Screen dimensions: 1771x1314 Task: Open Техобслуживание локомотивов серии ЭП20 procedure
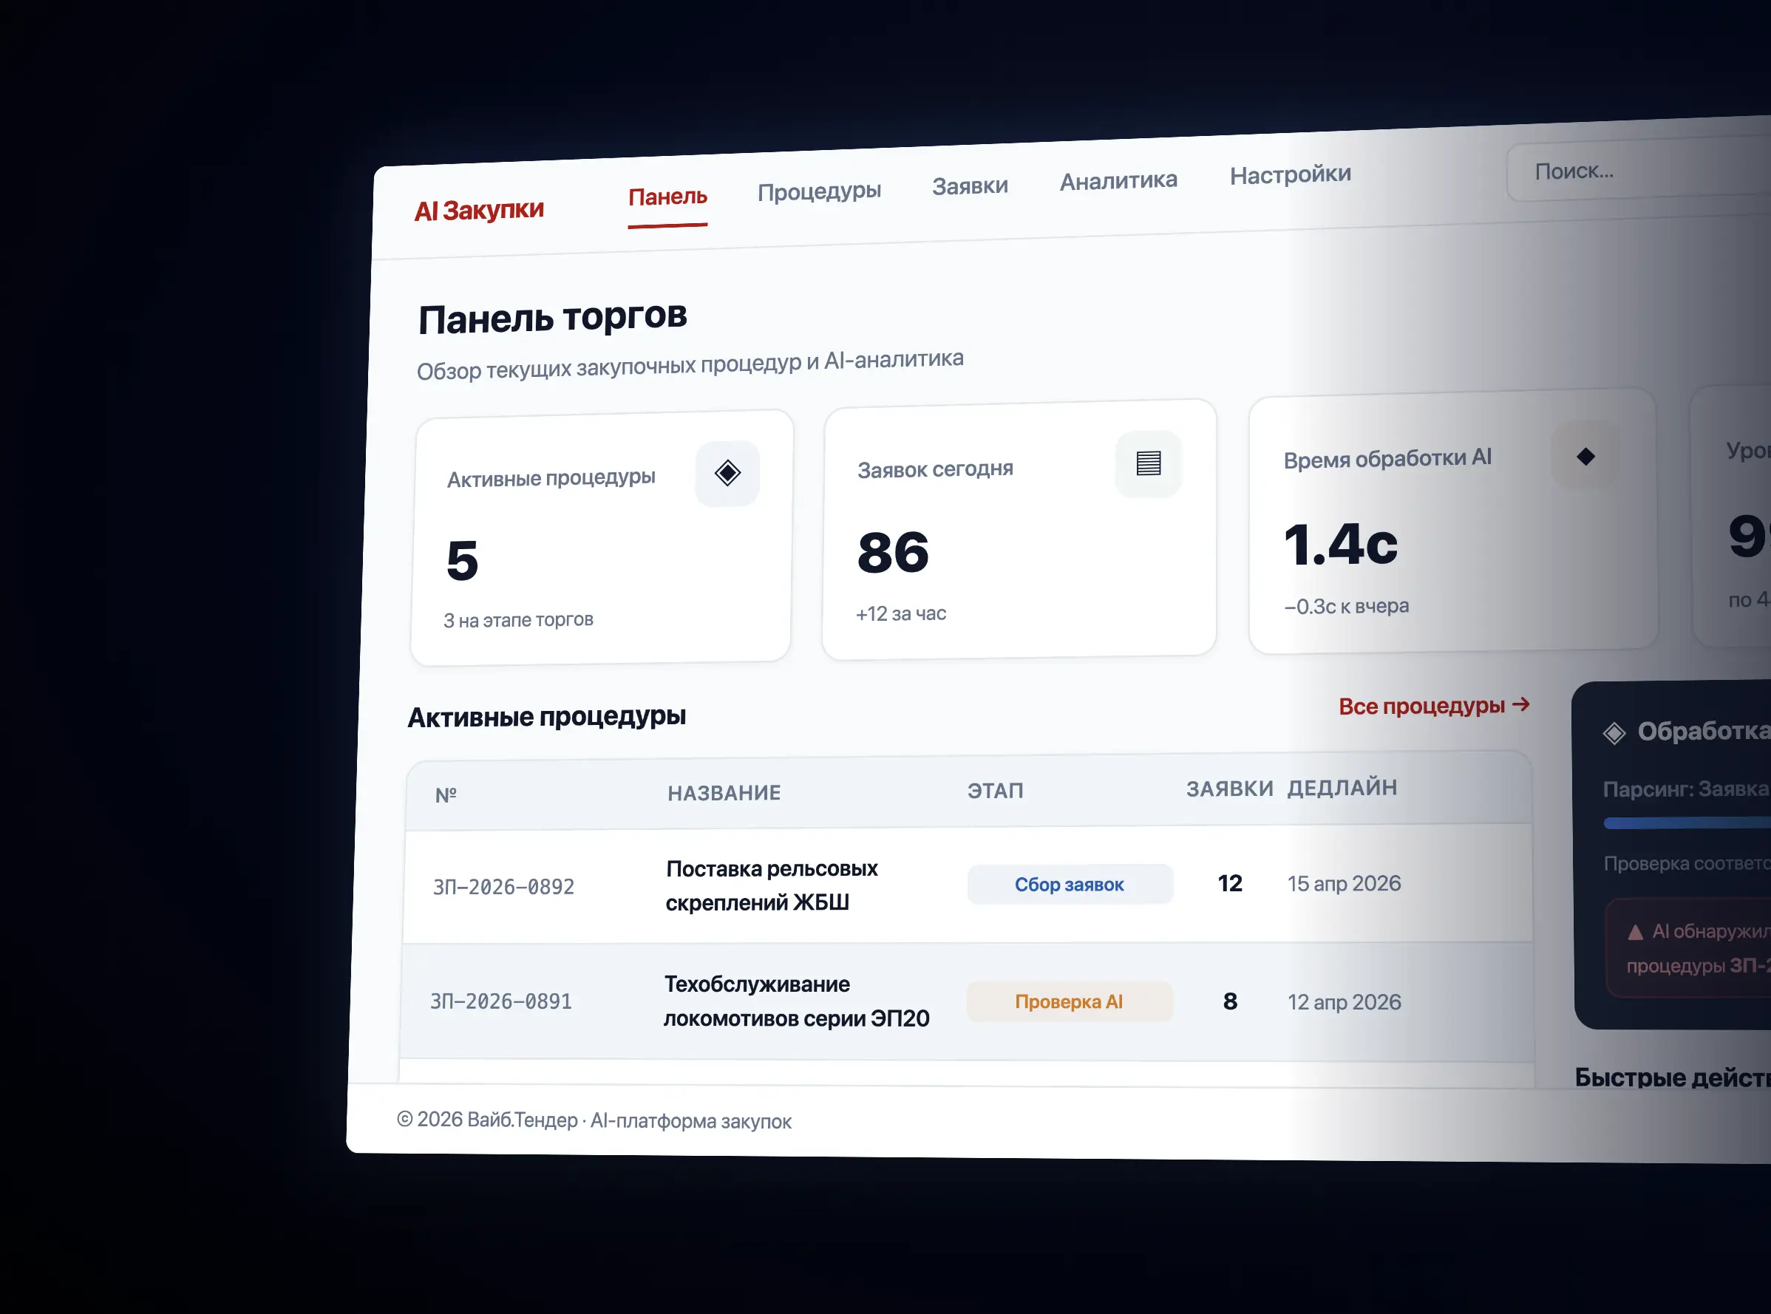pos(795,1001)
